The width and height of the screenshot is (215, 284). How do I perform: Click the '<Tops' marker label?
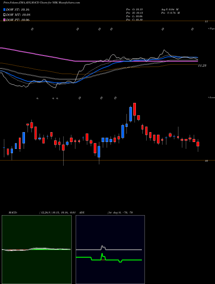pos(212,29)
